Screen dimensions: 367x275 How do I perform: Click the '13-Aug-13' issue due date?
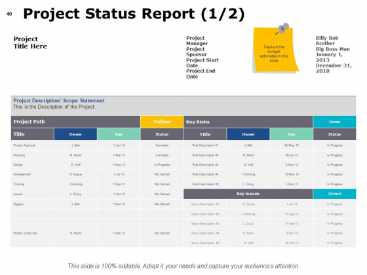292,214
